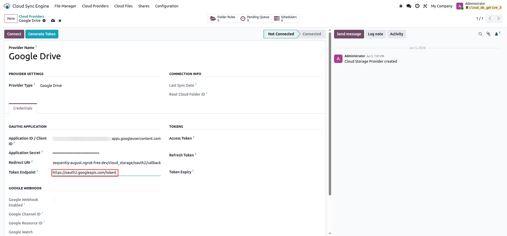Open the My Company switcher
Viewport: 507px width, 236px height.
[x=442, y=6]
